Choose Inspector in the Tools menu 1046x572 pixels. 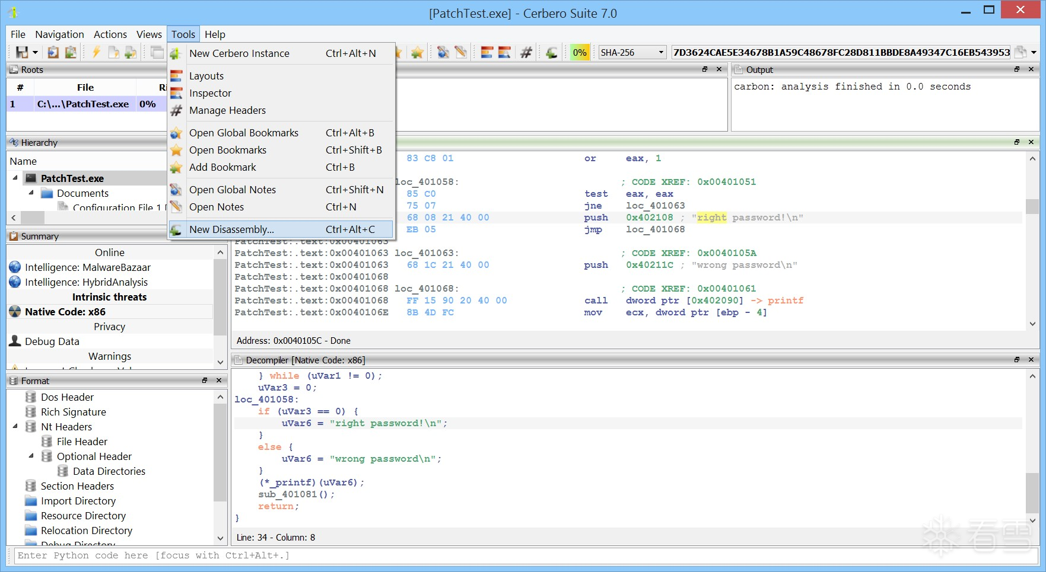point(210,93)
